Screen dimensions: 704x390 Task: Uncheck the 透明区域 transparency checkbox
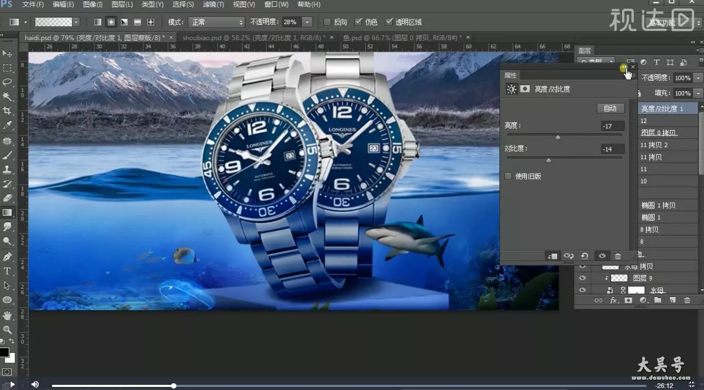click(389, 22)
